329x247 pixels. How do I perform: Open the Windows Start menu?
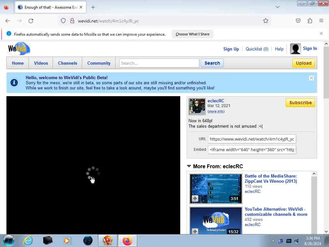coord(8,241)
